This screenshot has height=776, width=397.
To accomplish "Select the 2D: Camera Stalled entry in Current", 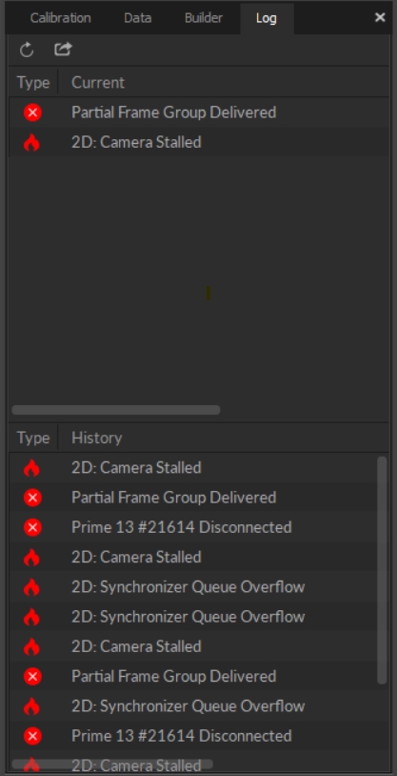I will tap(199, 143).
